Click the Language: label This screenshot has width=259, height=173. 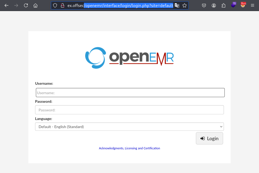(44, 119)
